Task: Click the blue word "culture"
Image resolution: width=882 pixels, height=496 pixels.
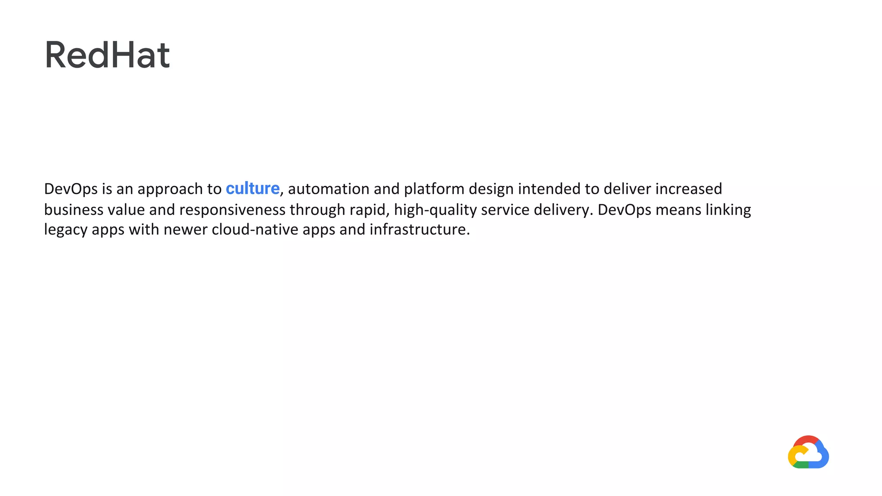Action: click(x=252, y=189)
